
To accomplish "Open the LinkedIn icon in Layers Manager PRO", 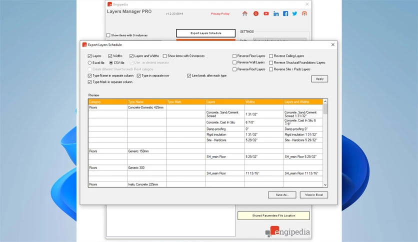I will click(276, 13).
